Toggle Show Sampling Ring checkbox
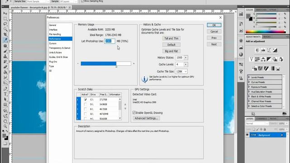Screen dimensions: 290x163 (x=82, y=1)
